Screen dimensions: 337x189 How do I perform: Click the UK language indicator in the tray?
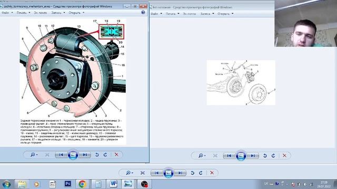tap(266, 184)
